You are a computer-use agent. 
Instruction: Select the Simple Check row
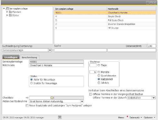tap(105, 17)
